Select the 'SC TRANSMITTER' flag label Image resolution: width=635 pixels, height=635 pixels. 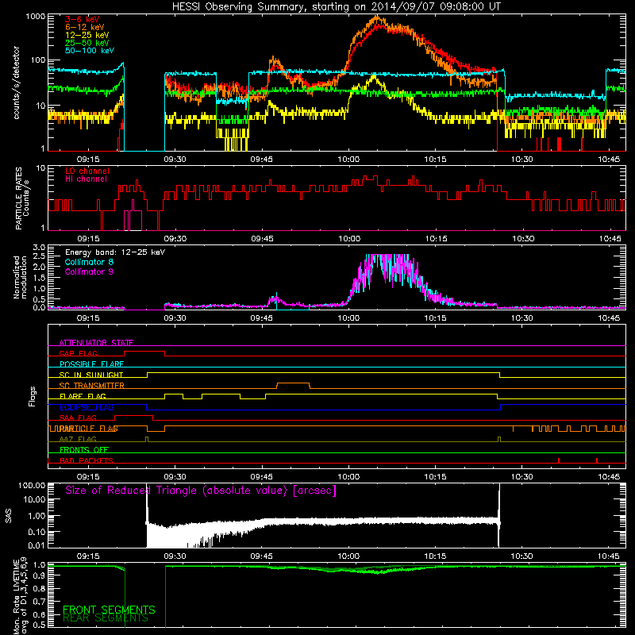92,386
